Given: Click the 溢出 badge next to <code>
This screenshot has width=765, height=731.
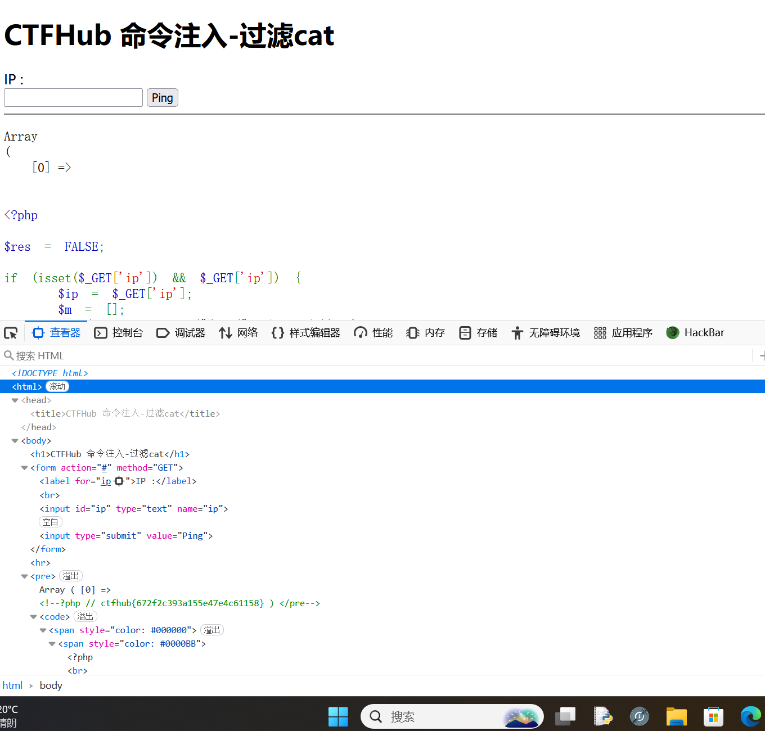Looking at the screenshot, I should tap(85, 616).
